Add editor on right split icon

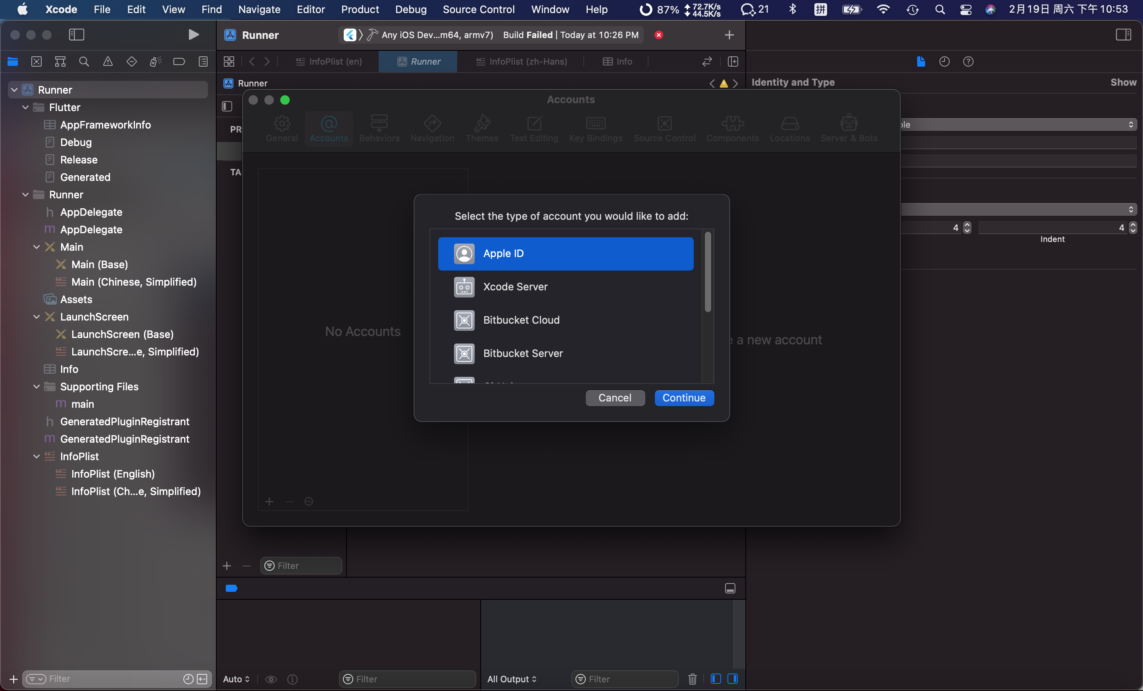(x=733, y=61)
